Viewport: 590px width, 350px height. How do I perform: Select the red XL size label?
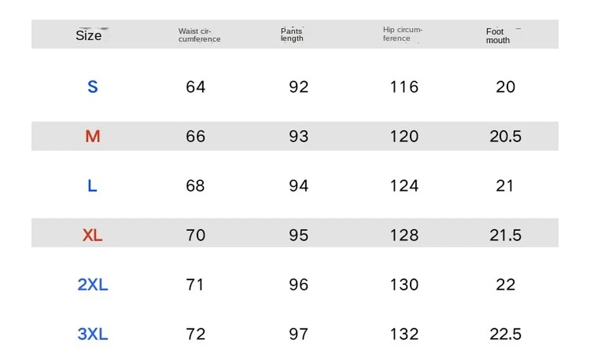point(93,235)
